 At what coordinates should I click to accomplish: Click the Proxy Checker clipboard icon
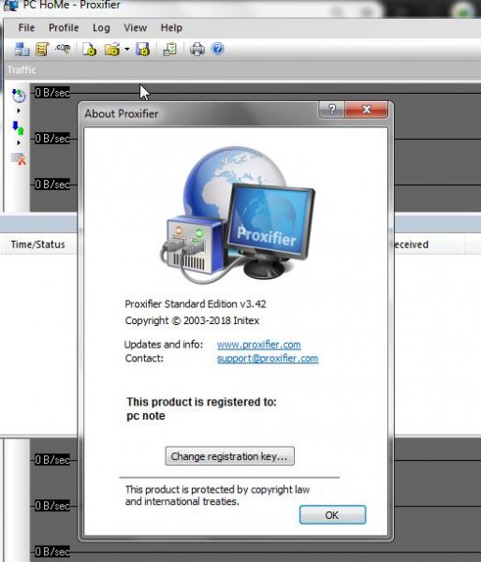tap(169, 49)
